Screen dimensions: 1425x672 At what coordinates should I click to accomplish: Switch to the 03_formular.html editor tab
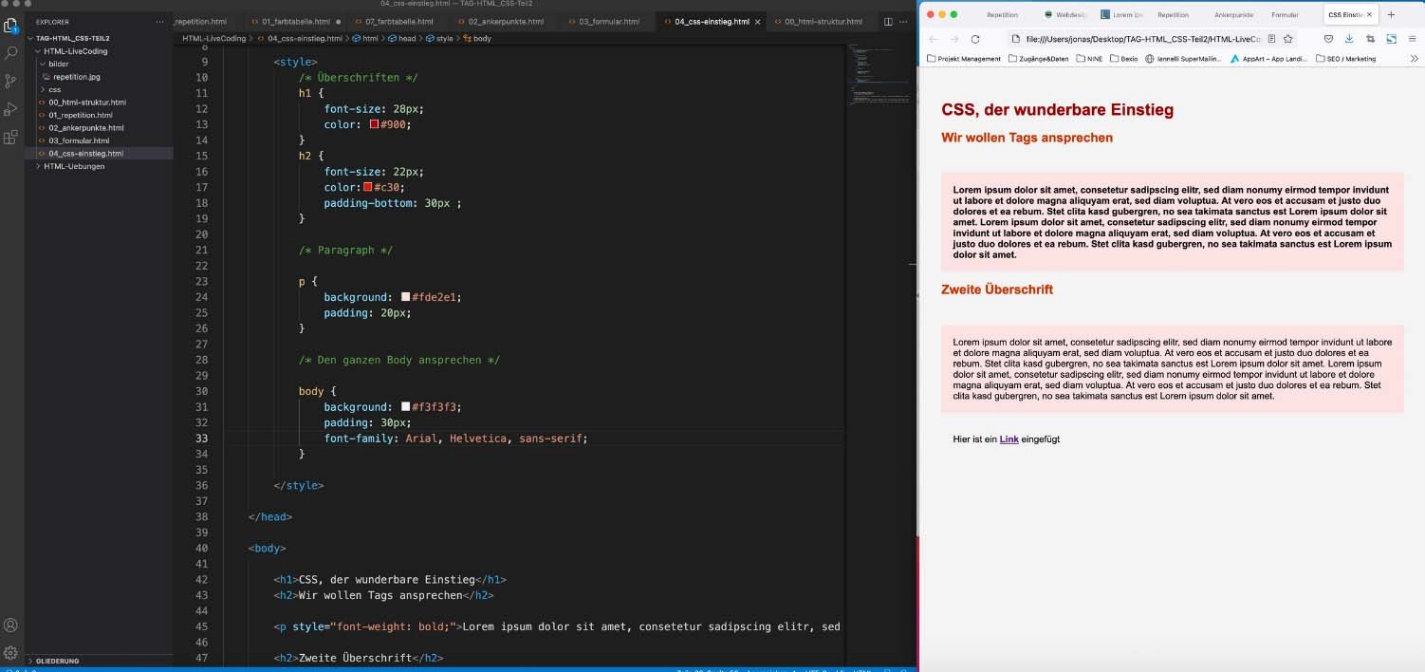tap(609, 21)
